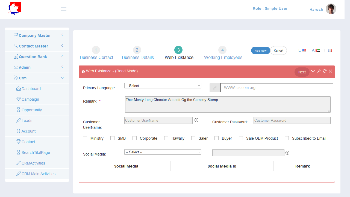Click the French flag language icon

(330, 50)
